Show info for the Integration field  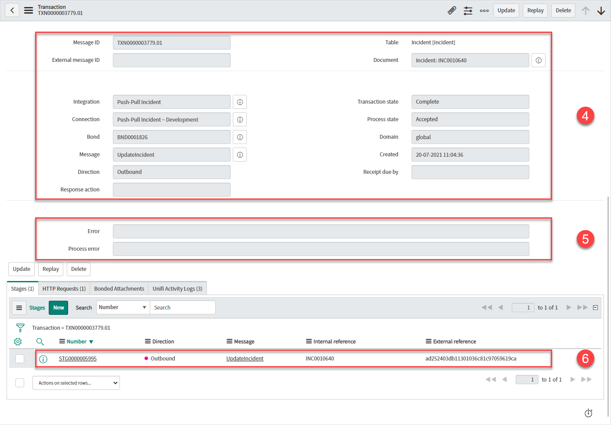[x=240, y=102]
